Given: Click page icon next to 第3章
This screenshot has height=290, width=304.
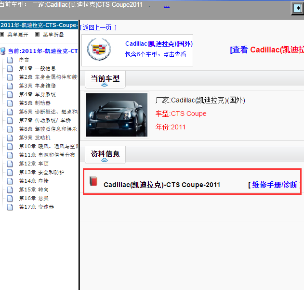Looking at the screenshot, I should [x=10, y=86].
